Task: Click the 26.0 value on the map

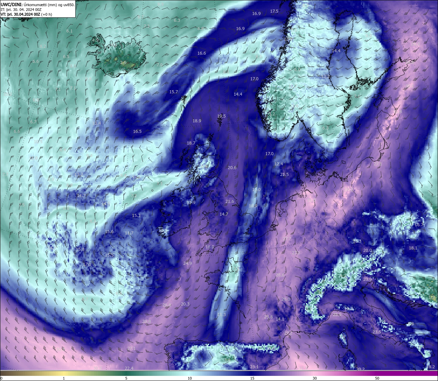Action: pyautogui.click(x=286, y=299)
